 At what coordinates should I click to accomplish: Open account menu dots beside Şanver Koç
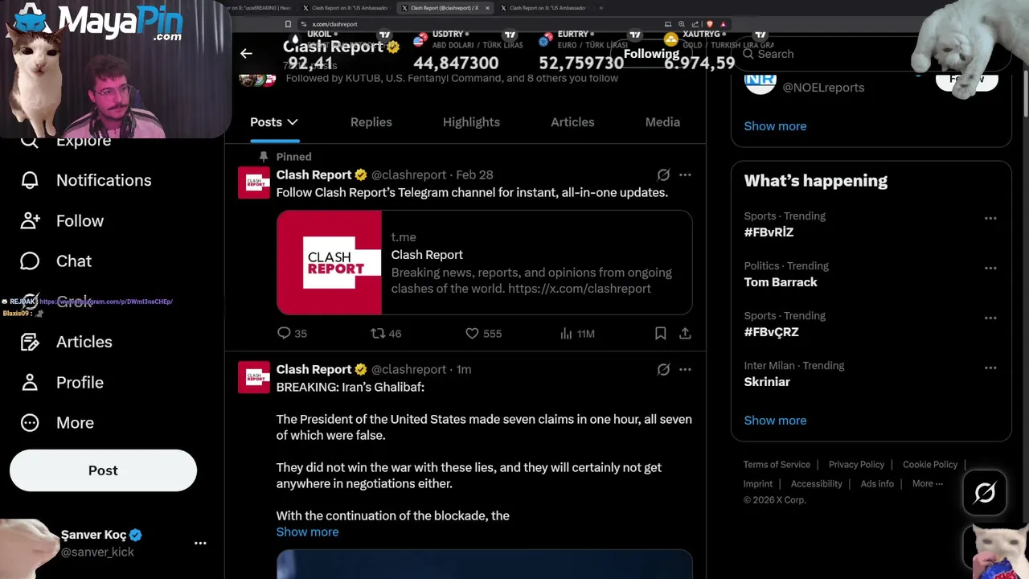pos(200,543)
